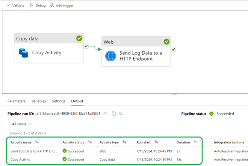Sort the Duration column
The height and width of the screenshot is (166, 248).
tap(196, 142)
